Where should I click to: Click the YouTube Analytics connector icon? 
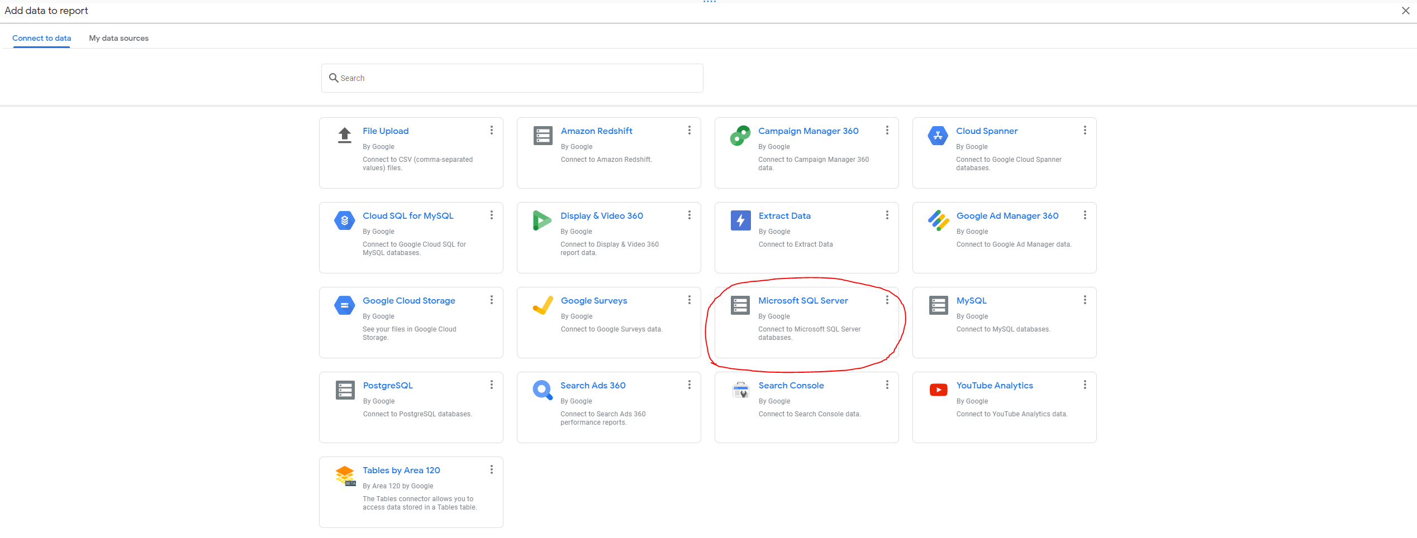pyautogui.click(x=938, y=390)
